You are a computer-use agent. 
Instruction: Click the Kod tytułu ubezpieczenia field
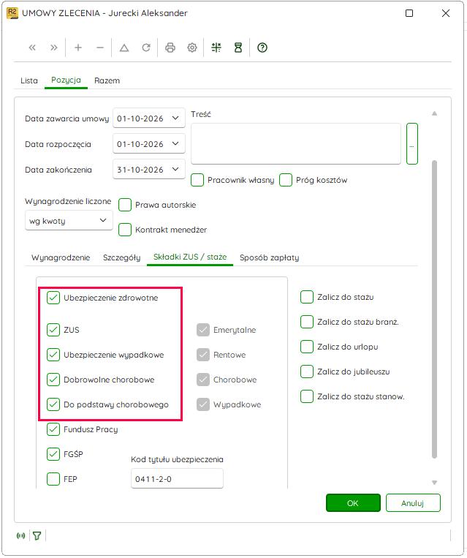(177, 479)
